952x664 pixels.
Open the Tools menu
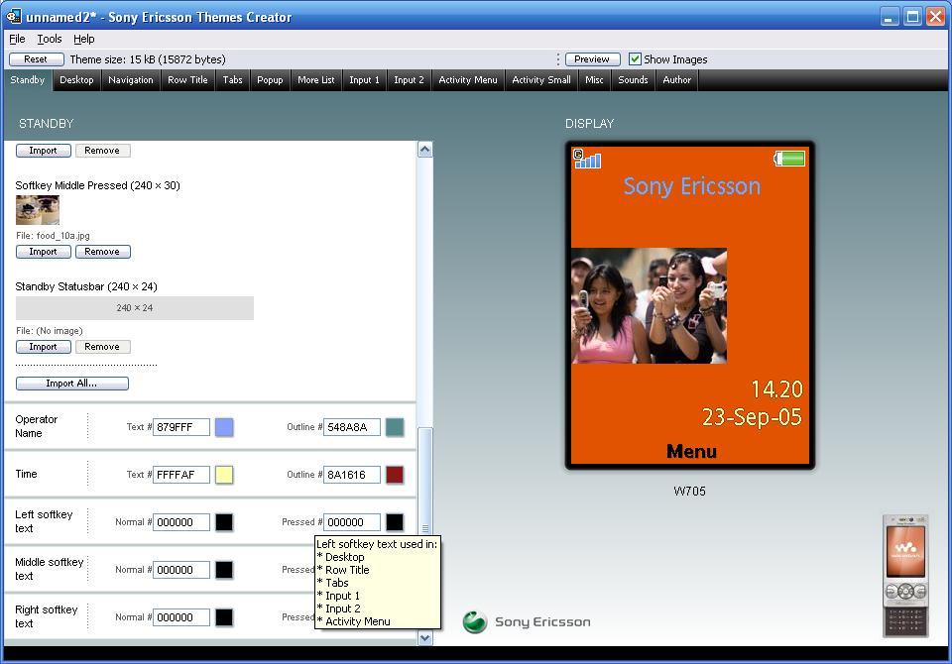click(50, 39)
